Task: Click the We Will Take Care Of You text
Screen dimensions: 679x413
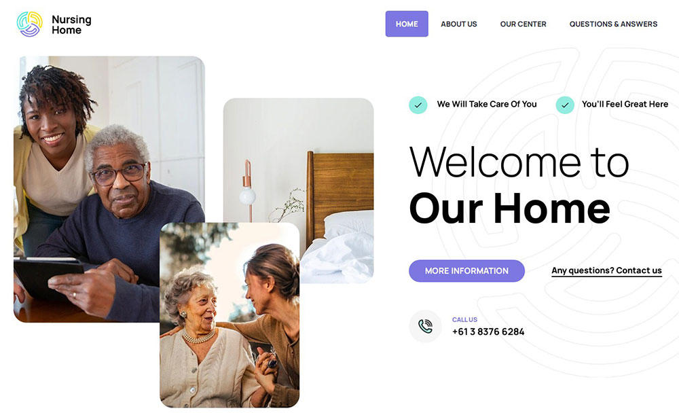Action: (x=487, y=104)
